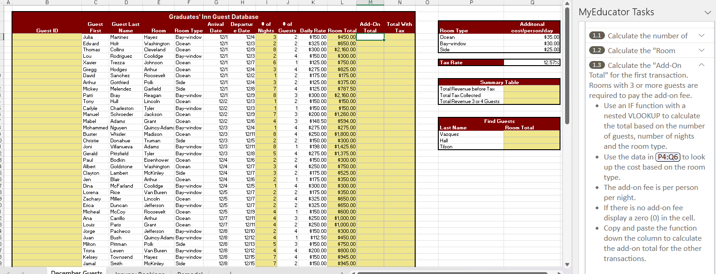Click the Tilson last name cell
716x274 pixels.
pos(471,147)
